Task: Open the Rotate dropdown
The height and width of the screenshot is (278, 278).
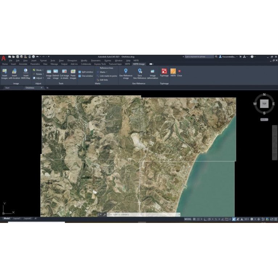Action: pyautogui.click(x=38, y=74)
